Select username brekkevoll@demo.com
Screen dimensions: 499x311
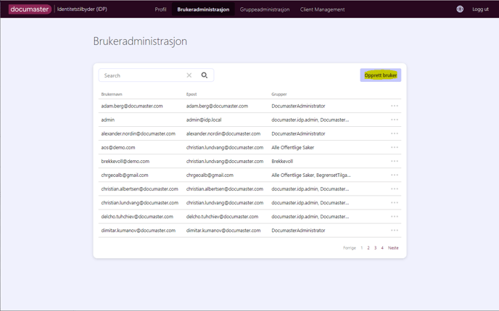tap(125, 161)
